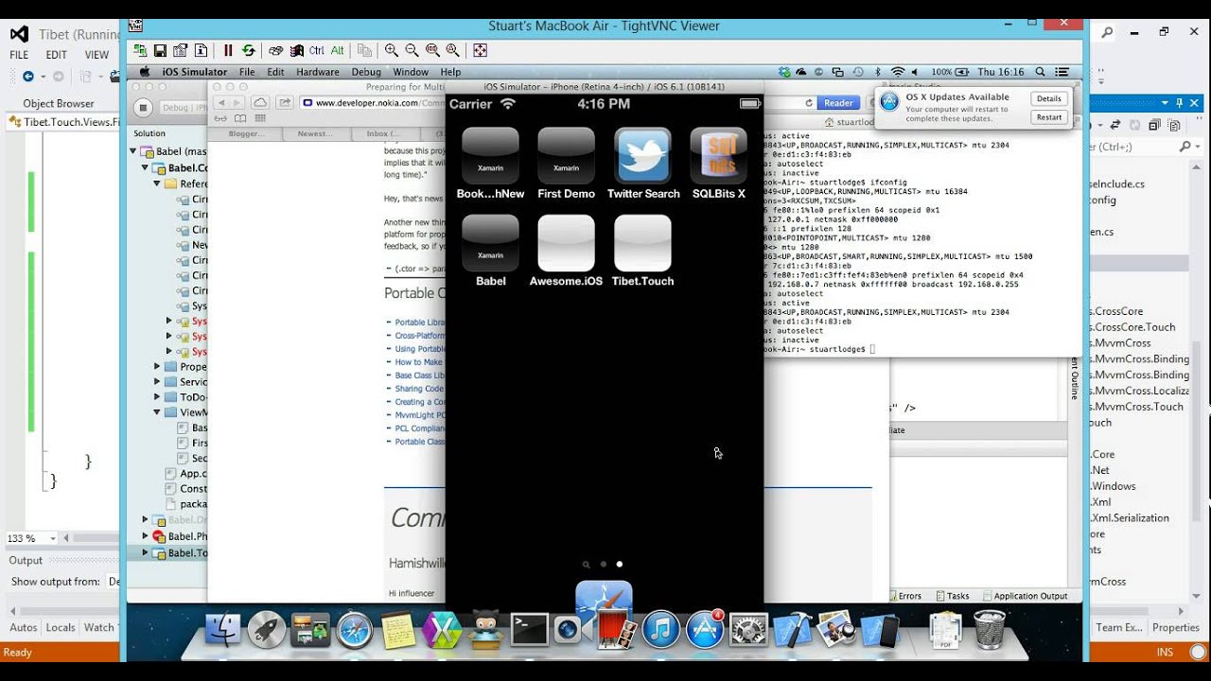Open Stickies notes icon in dock
This screenshot has width=1211, height=681.
[398, 630]
